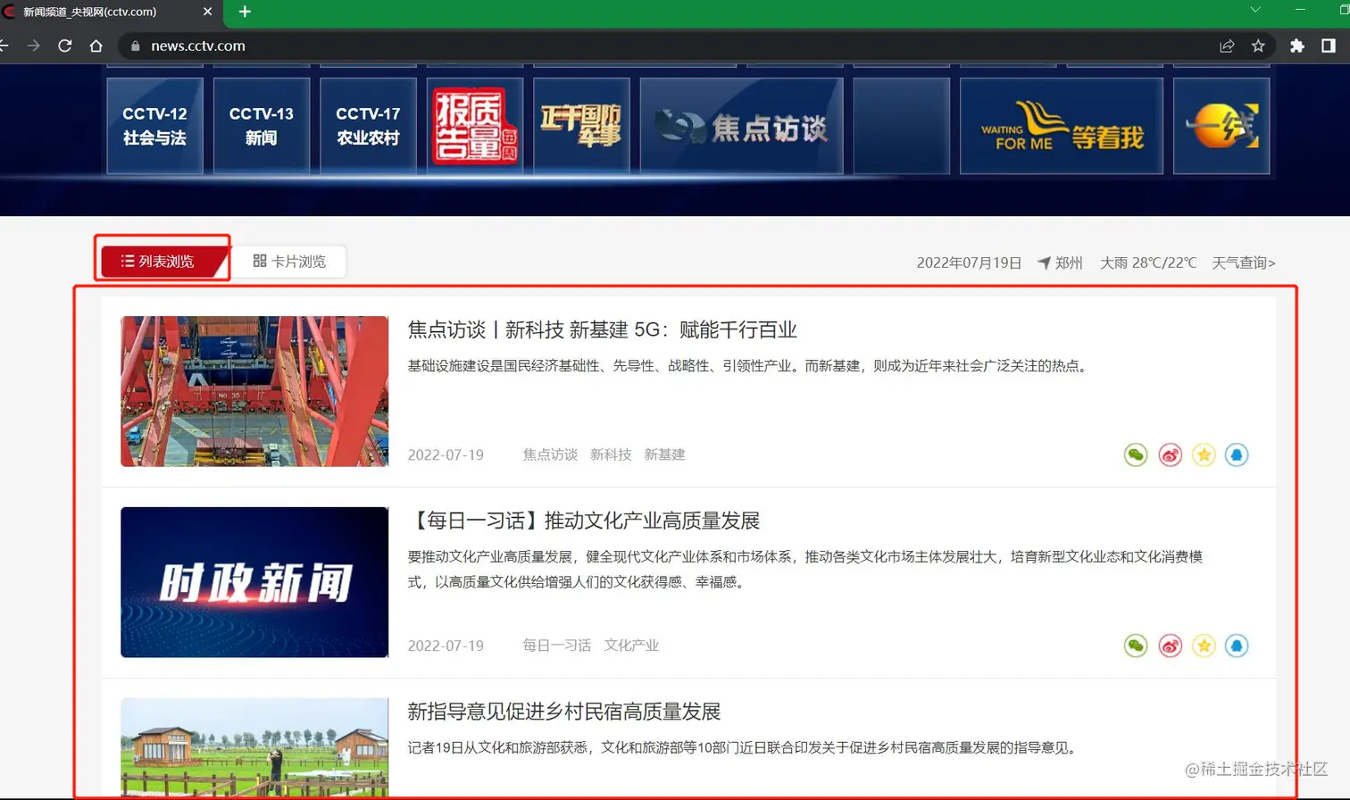Screen dimensions: 1350x800
Task: Click the 焦点访谈 tag under first article
Action: (550, 454)
